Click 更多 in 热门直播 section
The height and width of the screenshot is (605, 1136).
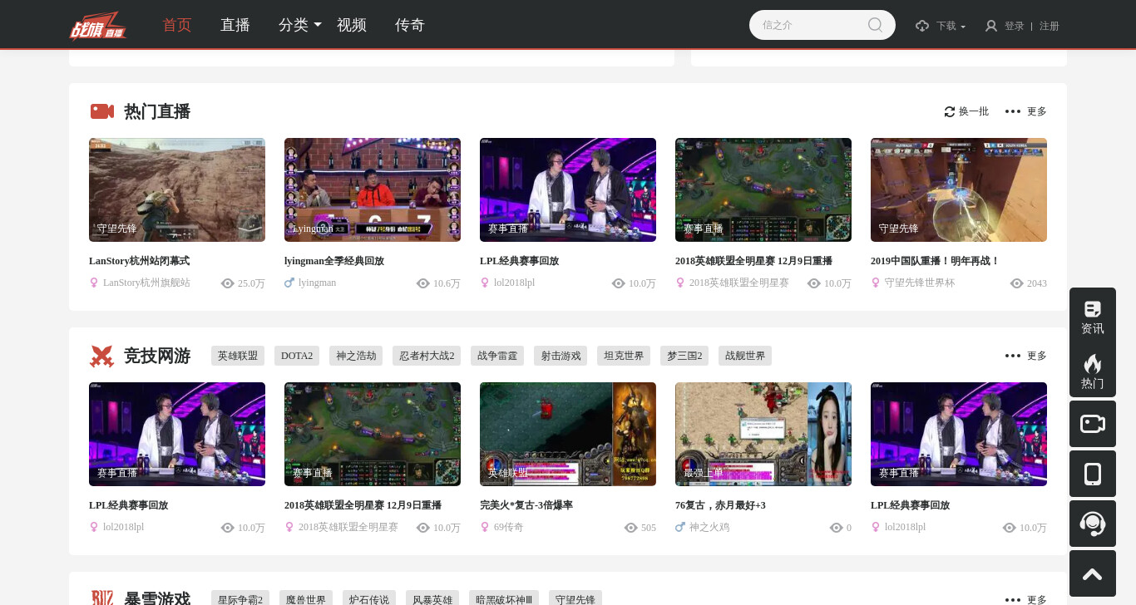1037,111
